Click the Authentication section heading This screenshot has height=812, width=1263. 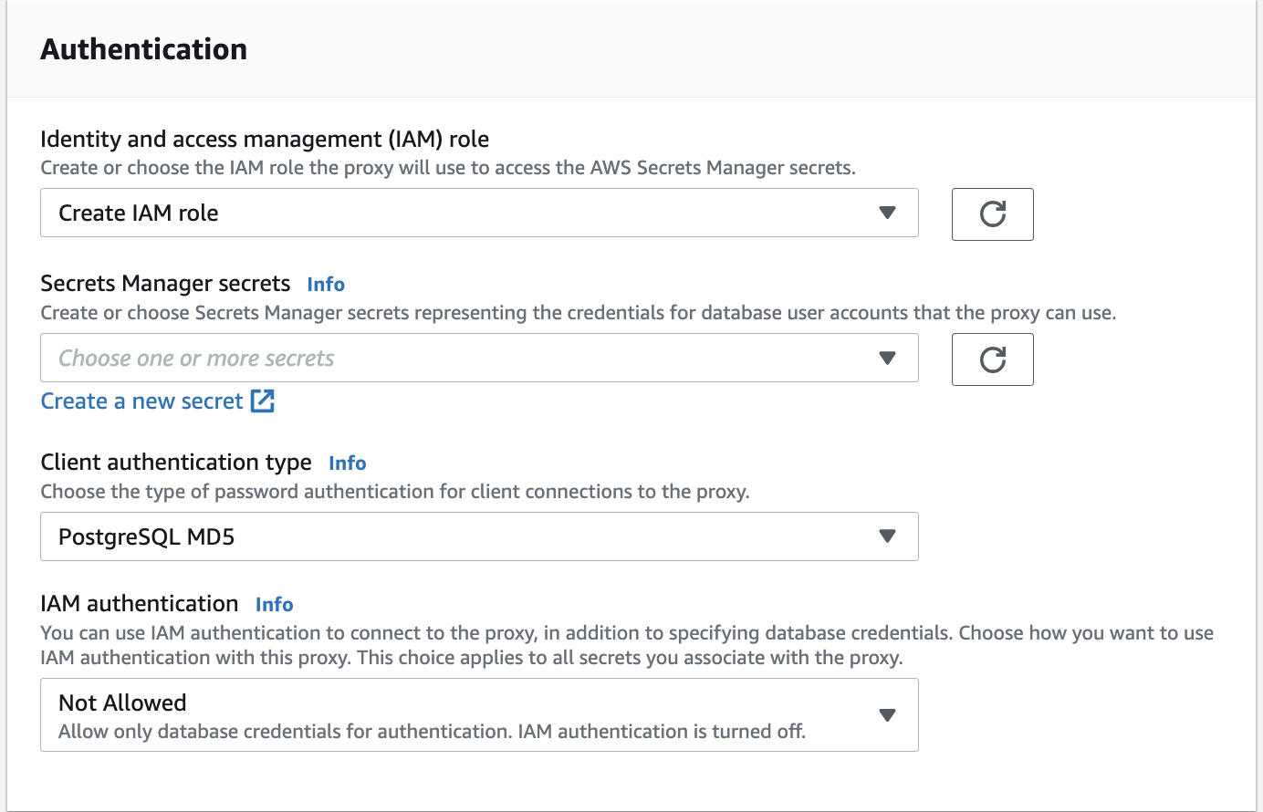144,49
